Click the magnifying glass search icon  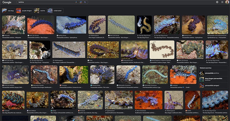[85, 2]
